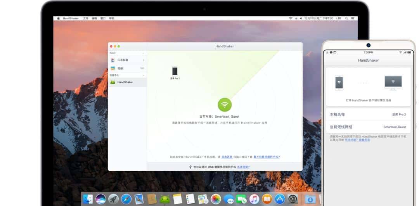Open System Preferences gear in dock
Image resolution: width=419 pixels, height=206 pixels.
(293, 199)
